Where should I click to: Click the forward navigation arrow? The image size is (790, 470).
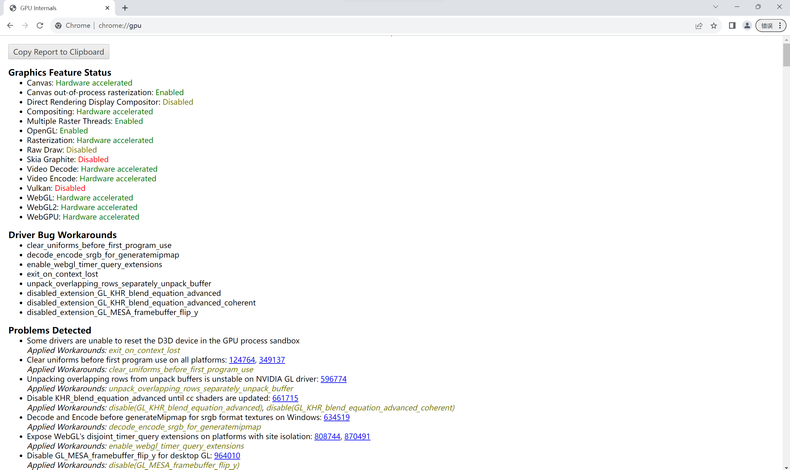coord(25,25)
